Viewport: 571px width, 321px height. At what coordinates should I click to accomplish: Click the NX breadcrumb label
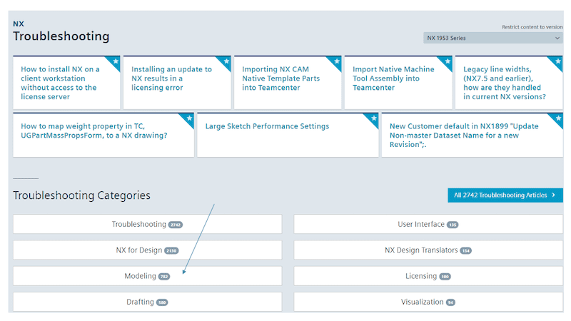coord(19,24)
